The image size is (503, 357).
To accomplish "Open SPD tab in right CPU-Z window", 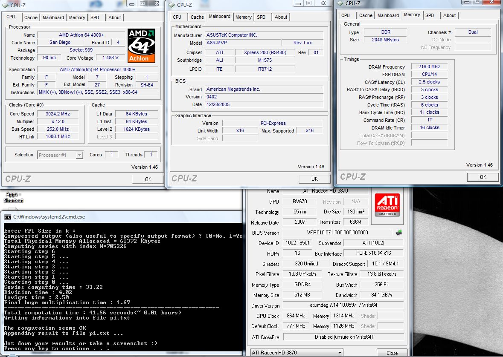I will point(430,15).
